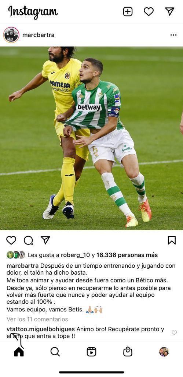The height and width of the screenshot is (377, 183).
Task: Save the post with bookmark icon
Action: click(172, 240)
